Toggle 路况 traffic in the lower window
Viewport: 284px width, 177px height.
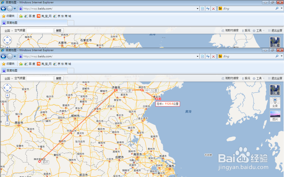pos(246,78)
